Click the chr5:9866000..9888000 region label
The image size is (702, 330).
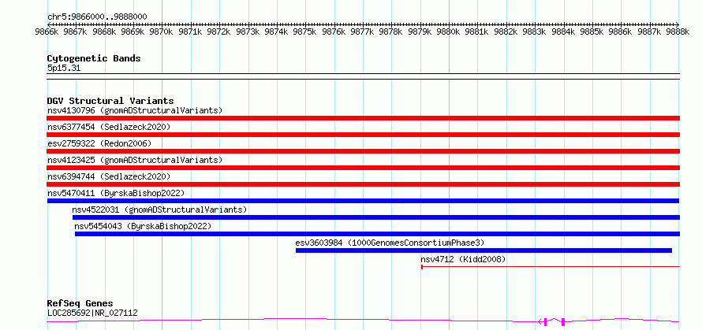point(97,17)
